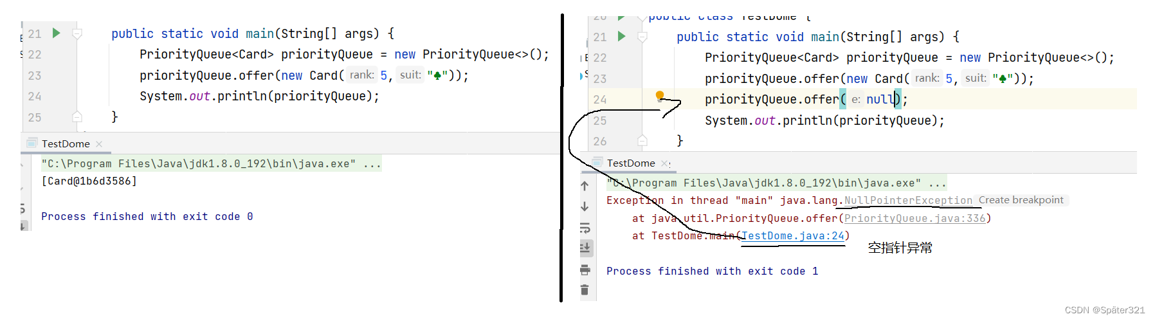
Task: Click the 'suit:' parameter hint in right editor
Action: tap(976, 78)
